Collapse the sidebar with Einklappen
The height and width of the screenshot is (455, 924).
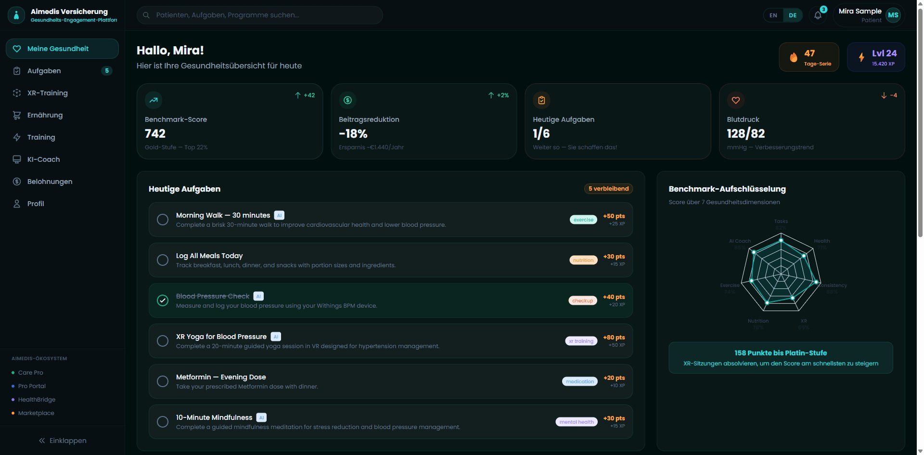[63, 441]
